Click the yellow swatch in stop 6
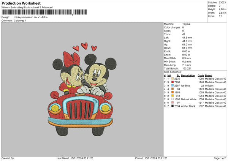 tap(173, 96)
